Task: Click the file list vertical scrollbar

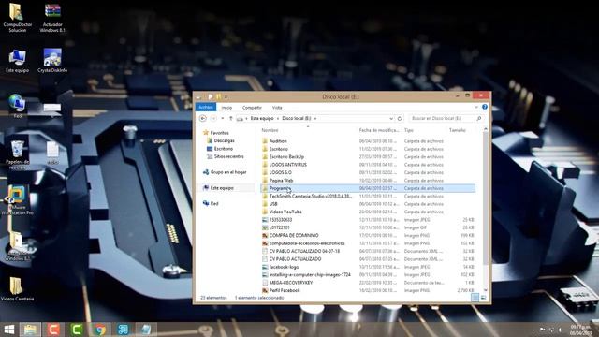Action: point(486,198)
